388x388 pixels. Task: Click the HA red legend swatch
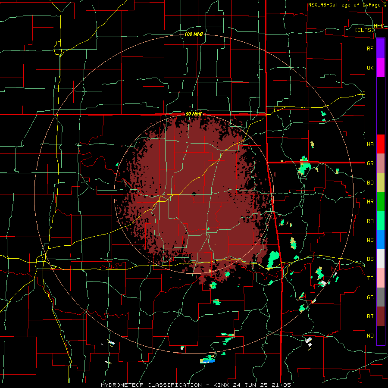coord(381,144)
